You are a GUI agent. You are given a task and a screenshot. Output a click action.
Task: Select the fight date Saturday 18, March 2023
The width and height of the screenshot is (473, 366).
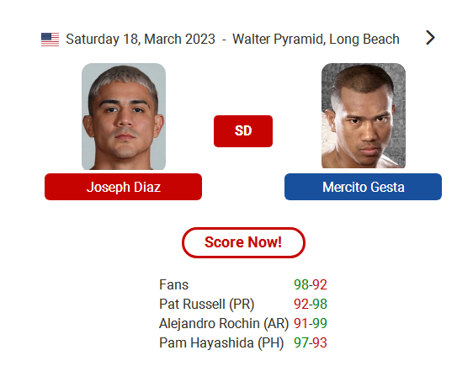[141, 40]
